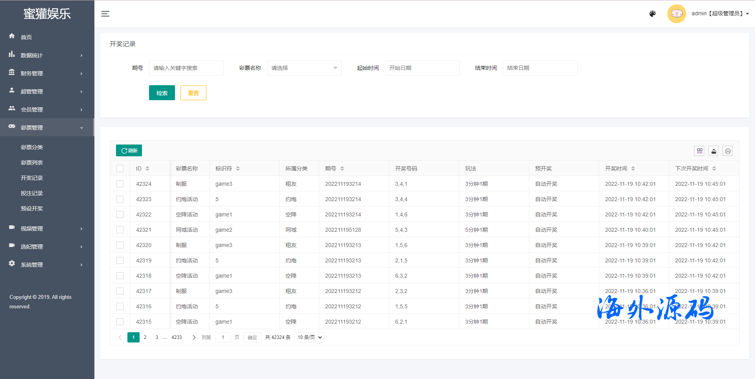This screenshot has height=379, width=755.
Task: Open 投注记录 in the sidebar
Action: pos(32,193)
